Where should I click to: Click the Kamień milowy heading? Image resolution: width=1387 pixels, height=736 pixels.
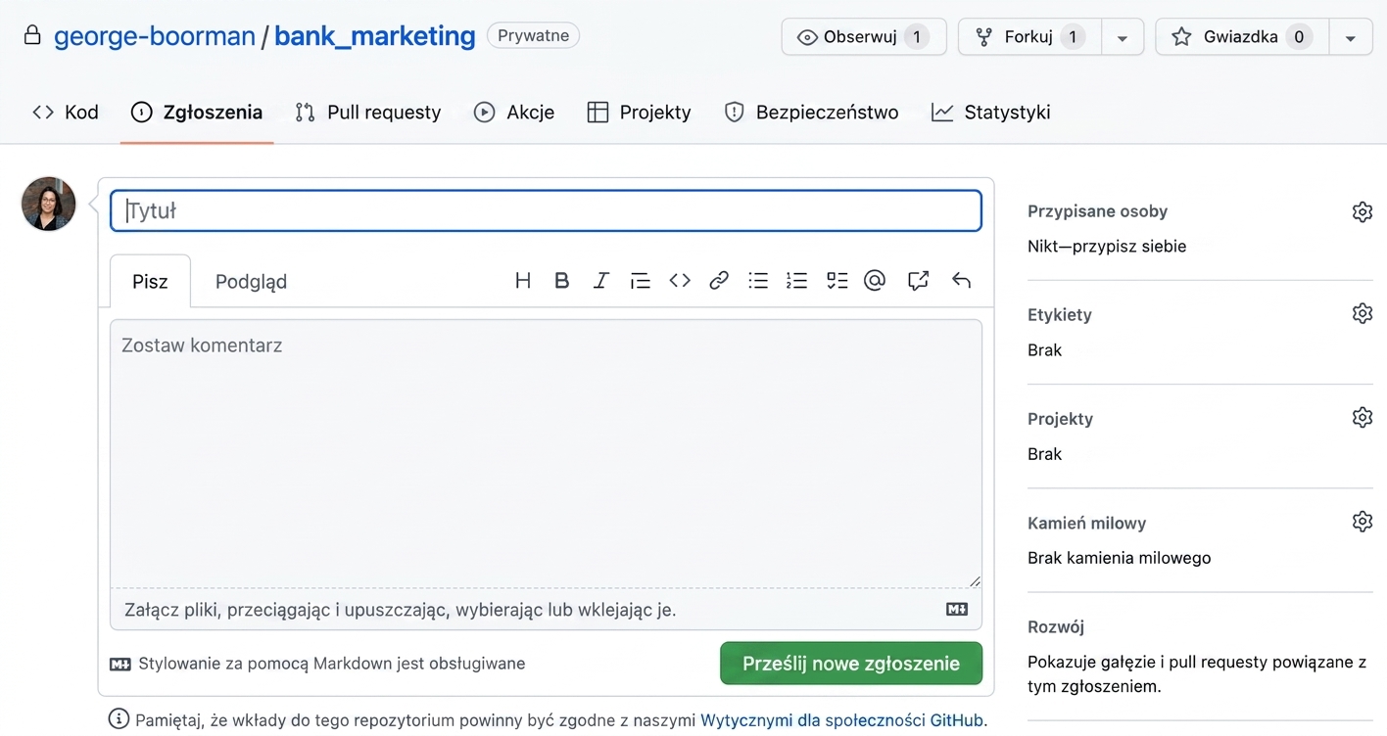[1086, 524]
